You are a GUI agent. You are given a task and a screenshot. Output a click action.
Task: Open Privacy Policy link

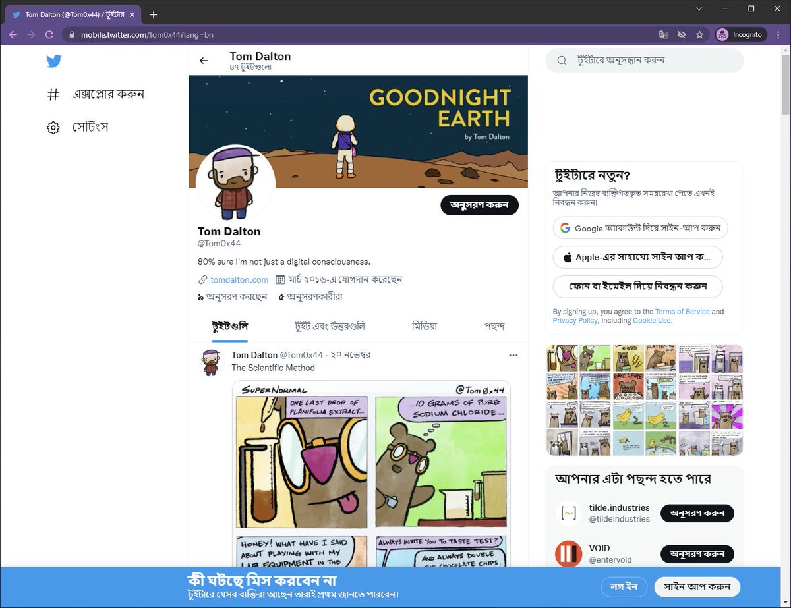tap(575, 321)
